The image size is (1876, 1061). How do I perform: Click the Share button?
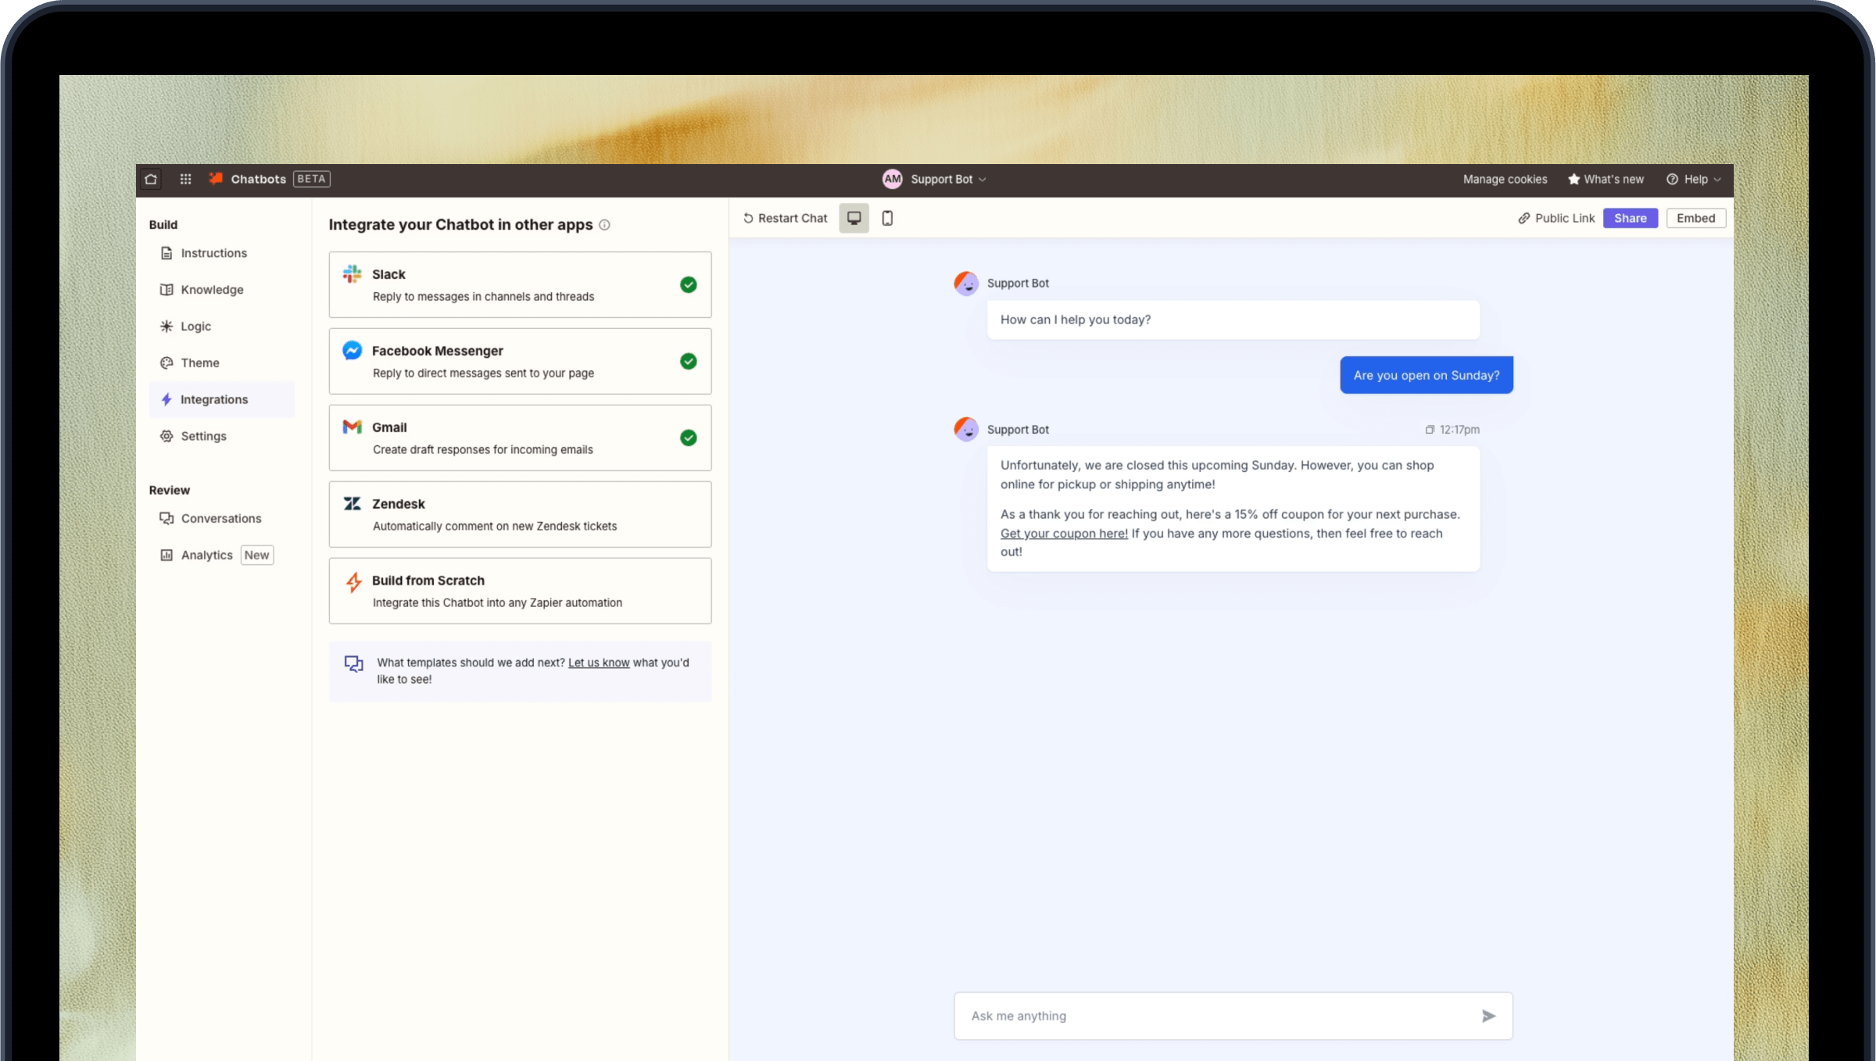click(x=1631, y=218)
